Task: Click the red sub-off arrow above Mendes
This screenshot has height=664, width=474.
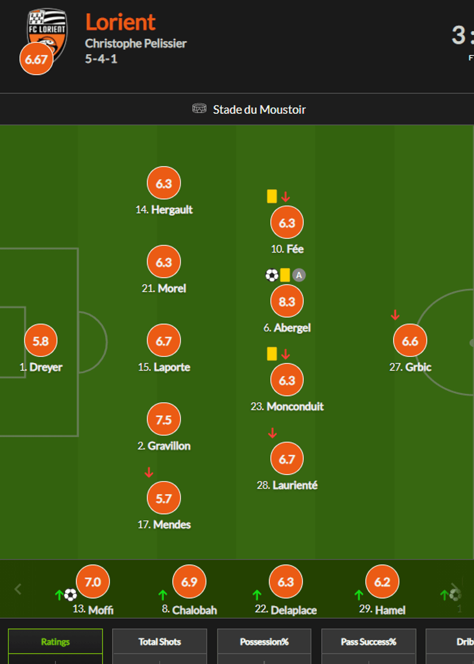Action: 149,472
